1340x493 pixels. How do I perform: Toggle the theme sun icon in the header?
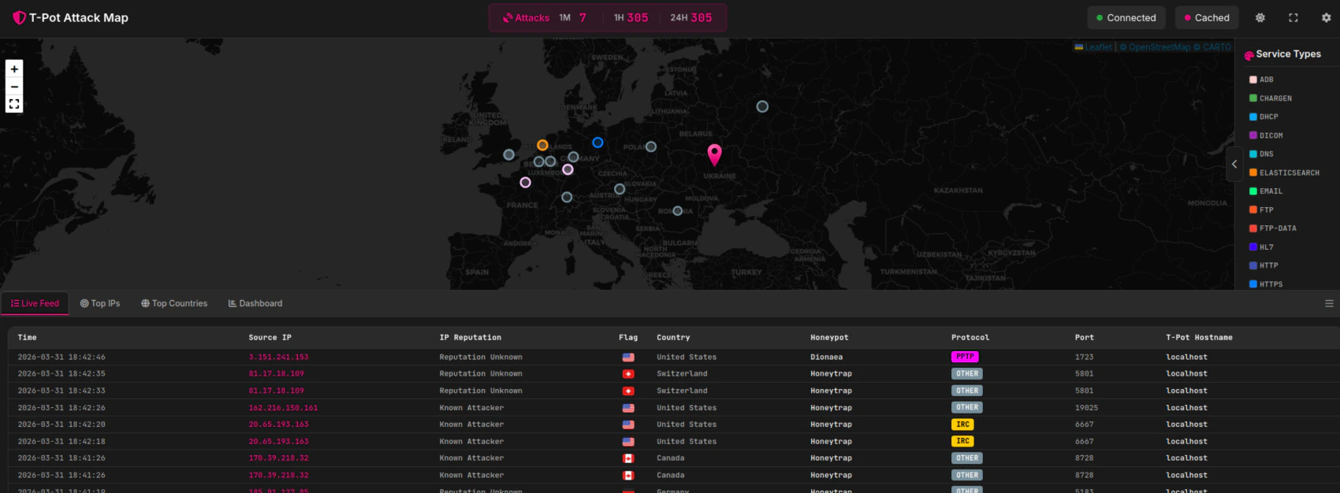pos(1260,17)
